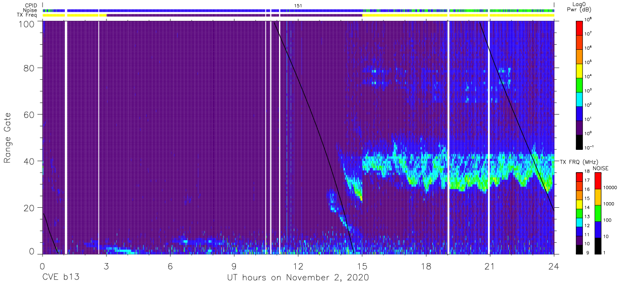Click the 'NOISE' colorbar title
The image size is (623, 288).
point(601,168)
